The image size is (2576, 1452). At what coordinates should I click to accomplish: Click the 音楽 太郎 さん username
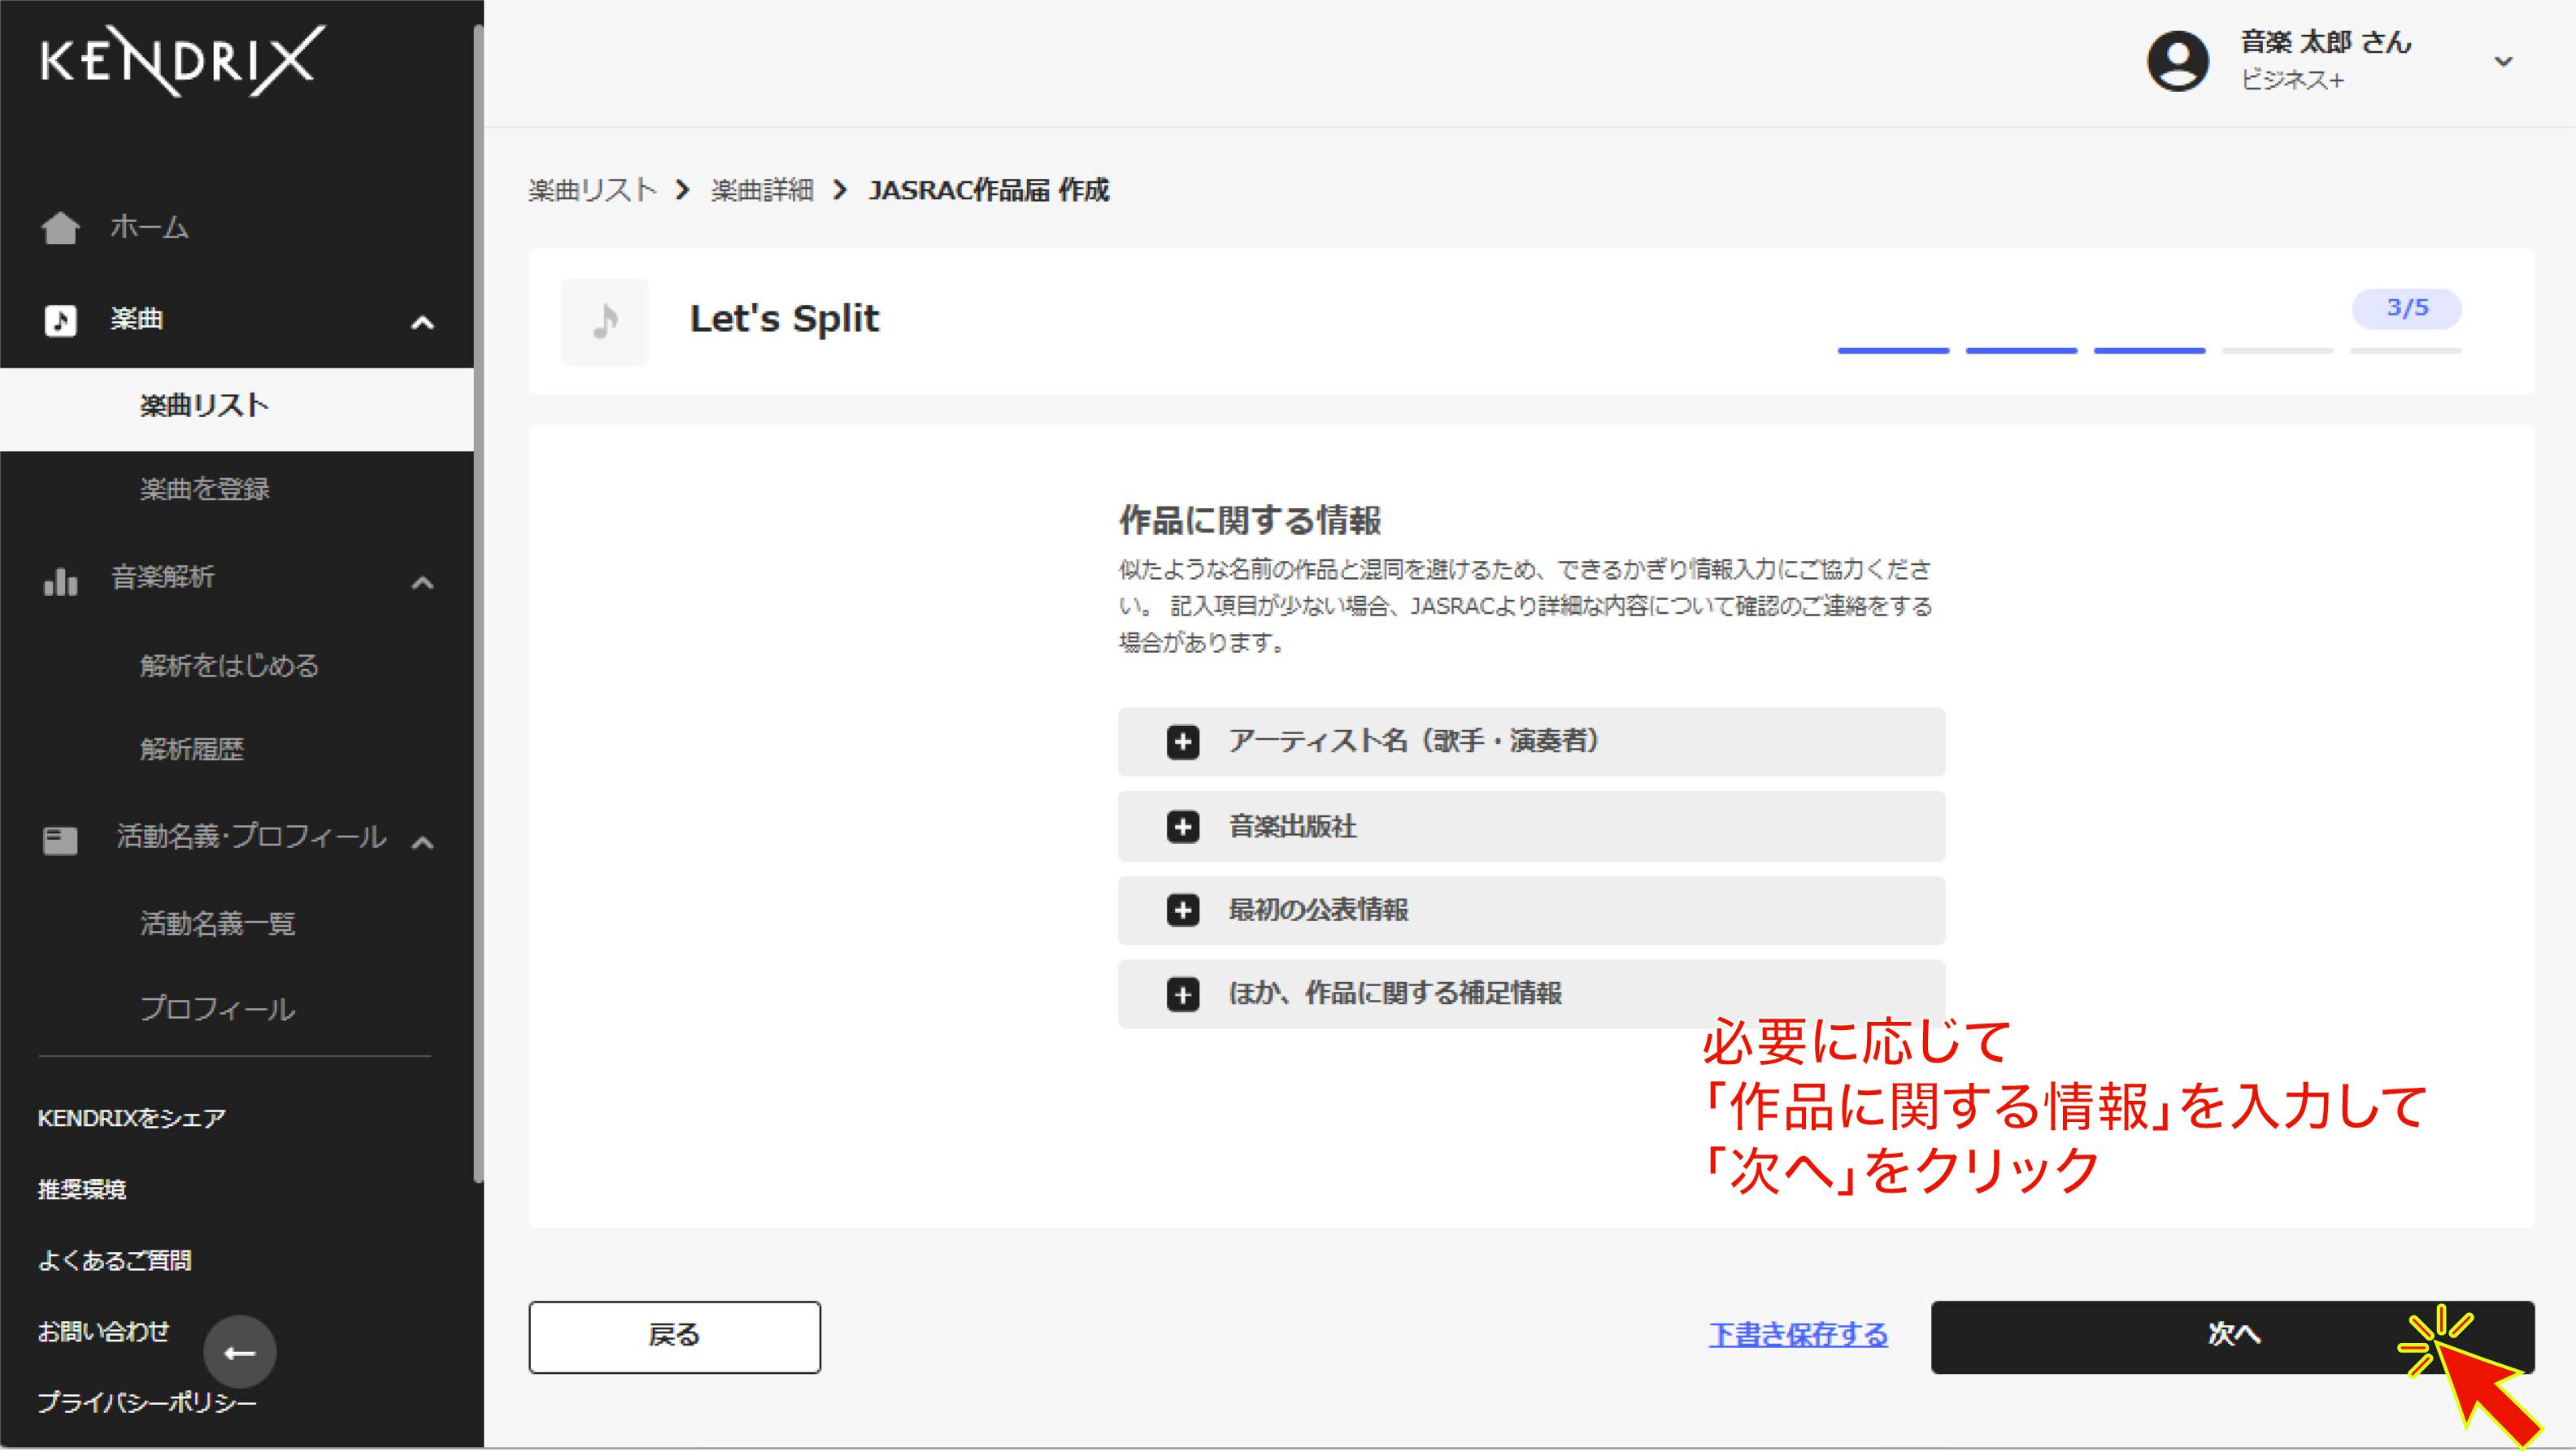pyautogui.click(x=2325, y=42)
